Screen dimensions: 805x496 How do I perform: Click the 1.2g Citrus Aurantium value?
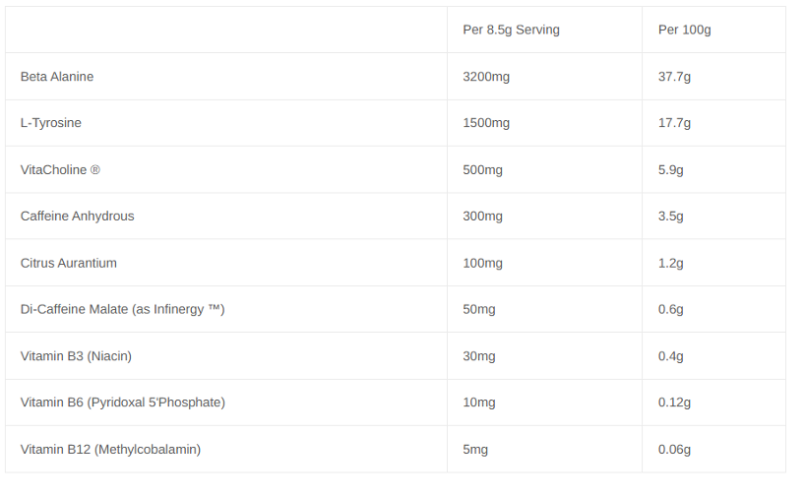pyautogui.click(x=670, y=263)
